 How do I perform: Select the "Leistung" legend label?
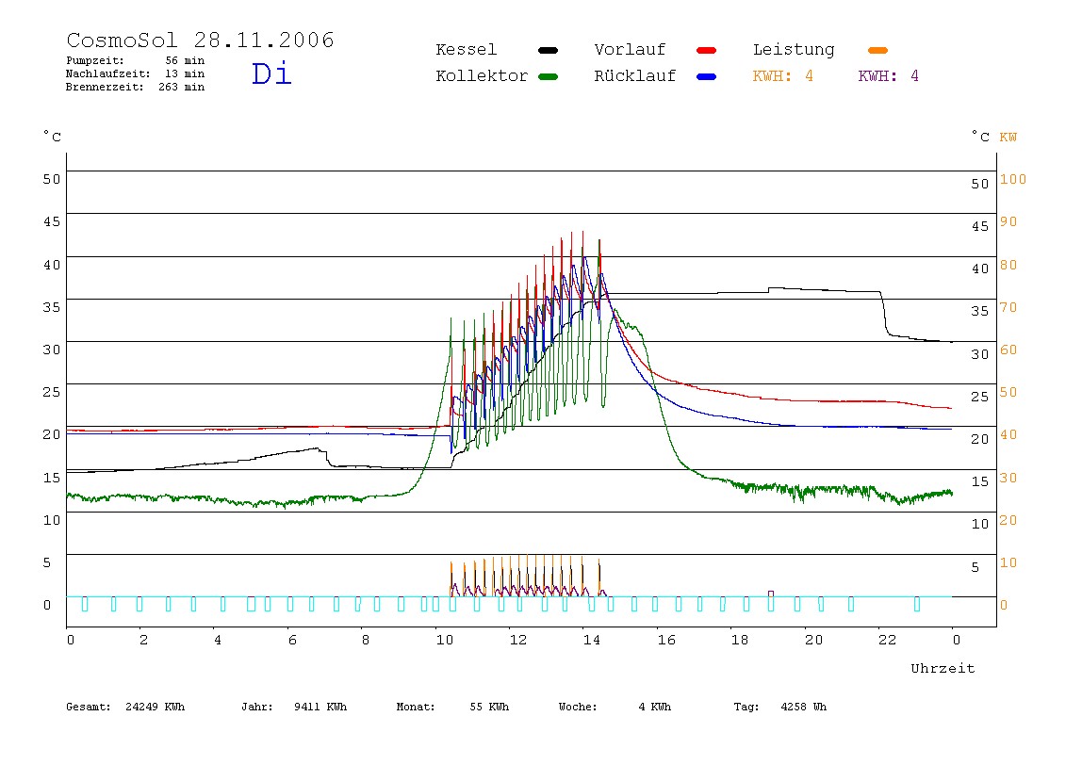pos(794,50)
